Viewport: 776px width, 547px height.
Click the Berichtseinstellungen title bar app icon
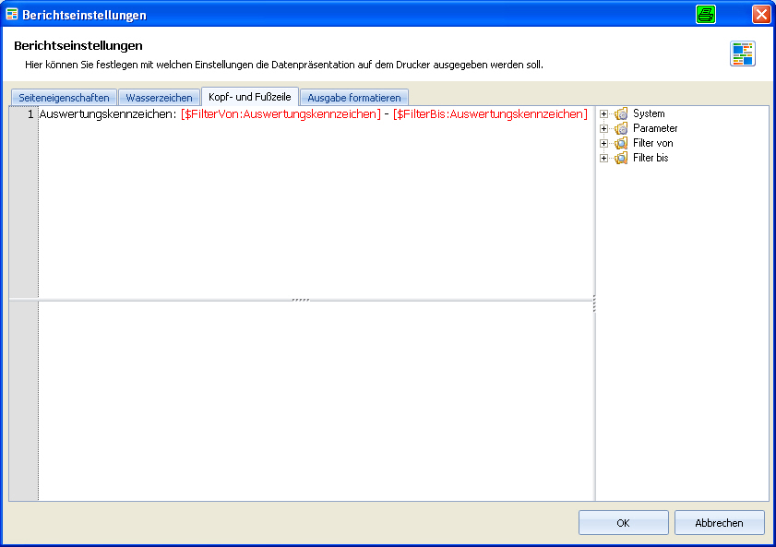12,15
